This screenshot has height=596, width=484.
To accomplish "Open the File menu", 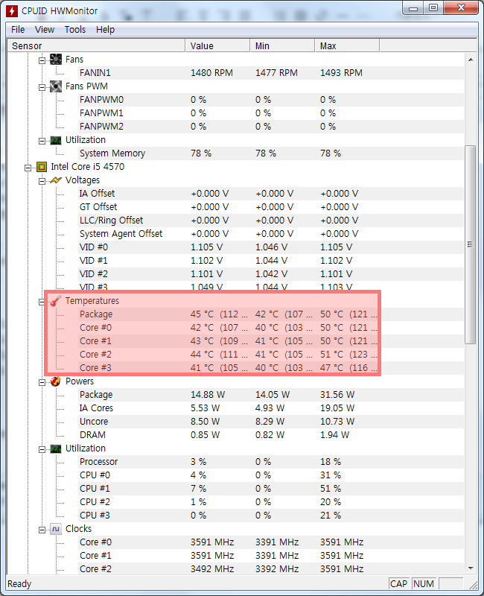I will [18, 30].
